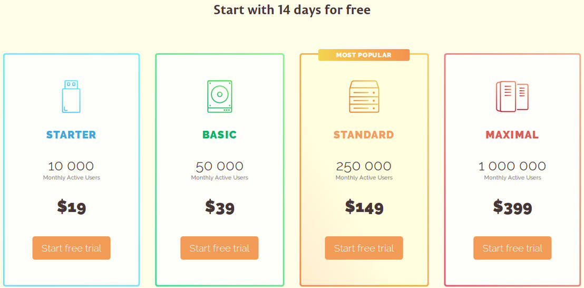Screen dimensions: 584x288
Task: Select the STARTER plan title
Action: (71, 135)
